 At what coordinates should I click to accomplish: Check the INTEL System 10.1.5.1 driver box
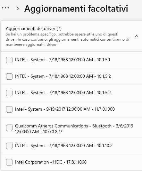coord(9,60)
